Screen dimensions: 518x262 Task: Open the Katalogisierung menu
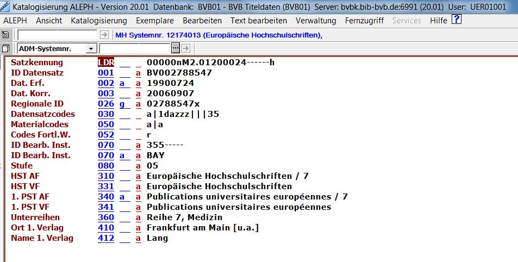[99, 21]
